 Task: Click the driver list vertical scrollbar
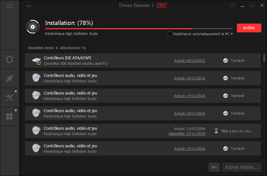[264, 58]
